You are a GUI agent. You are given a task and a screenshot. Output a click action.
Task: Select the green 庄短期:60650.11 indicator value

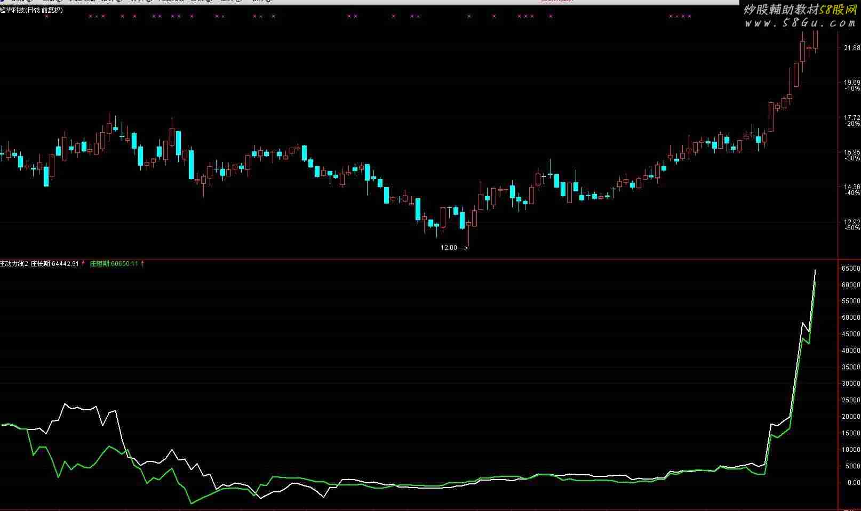coord(114,264)
